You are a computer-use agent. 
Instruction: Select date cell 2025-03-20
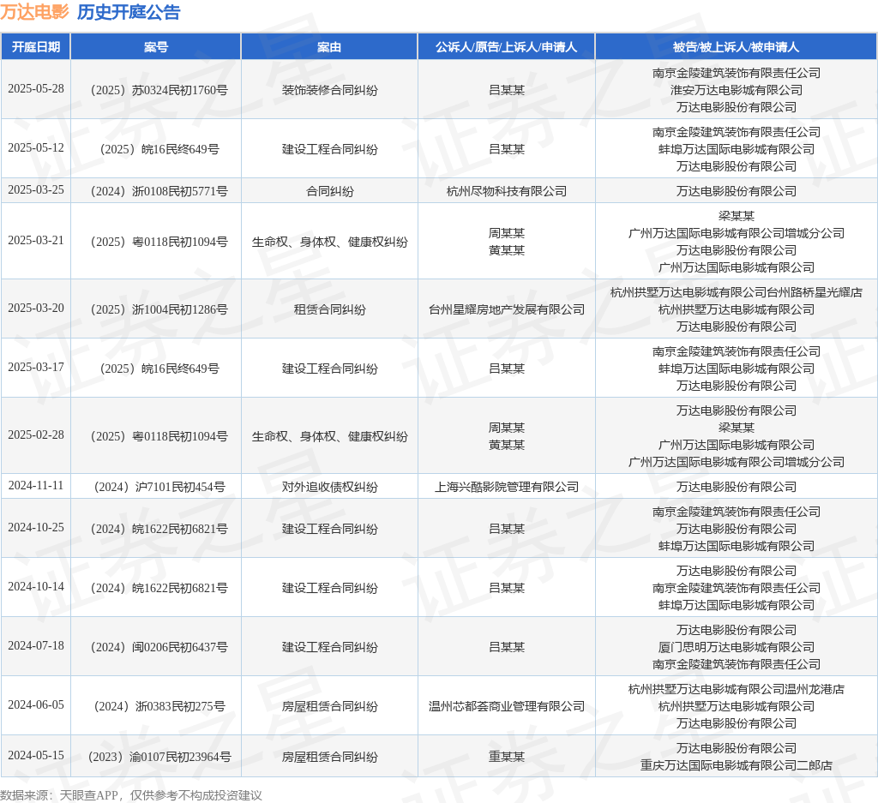[x=36, y=309]
